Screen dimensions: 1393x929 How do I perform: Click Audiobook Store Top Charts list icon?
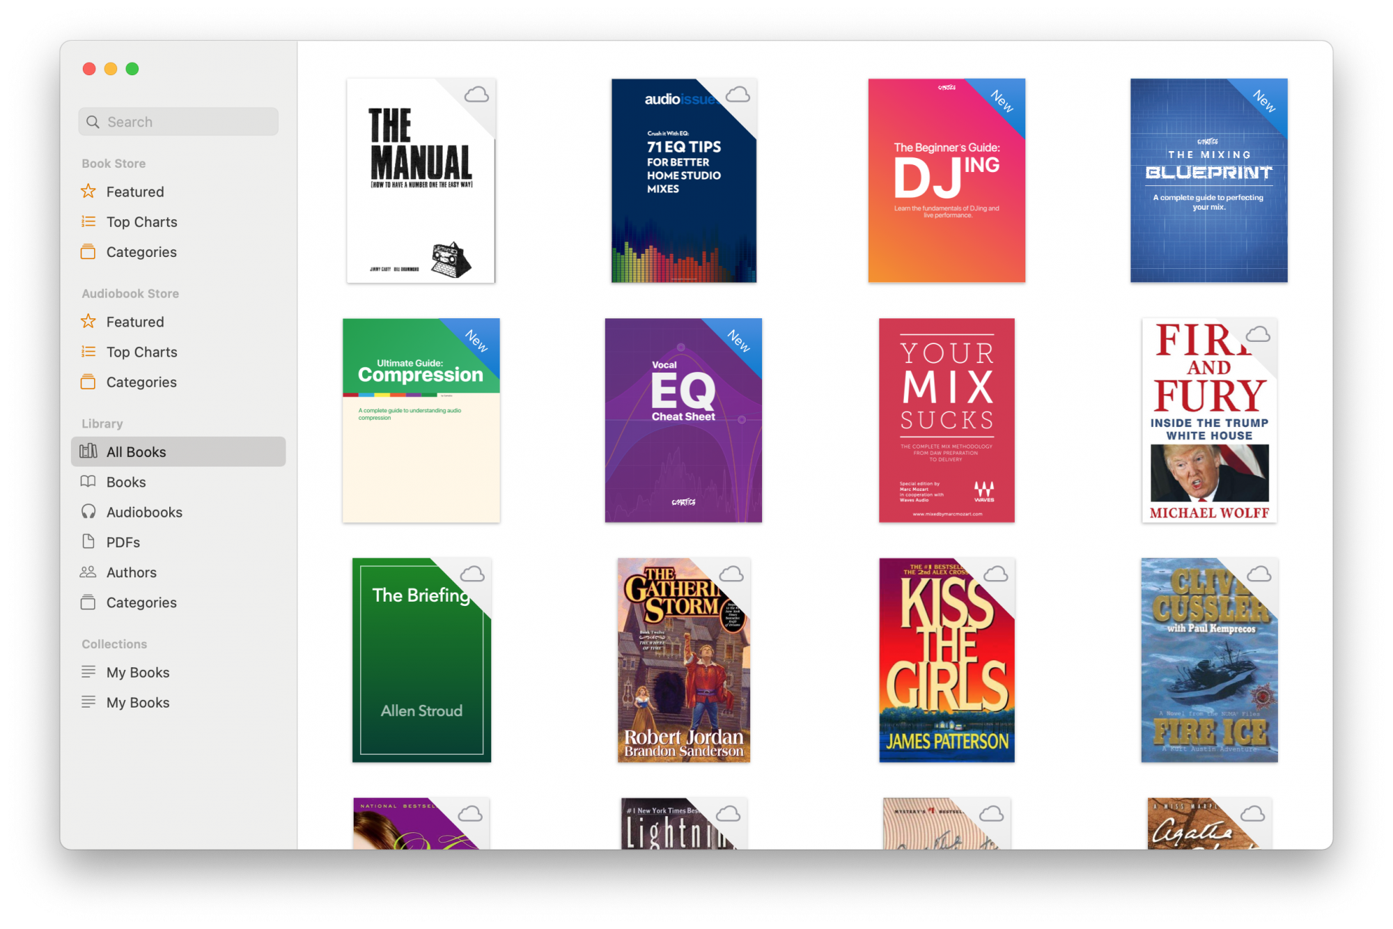click(88, 352)
